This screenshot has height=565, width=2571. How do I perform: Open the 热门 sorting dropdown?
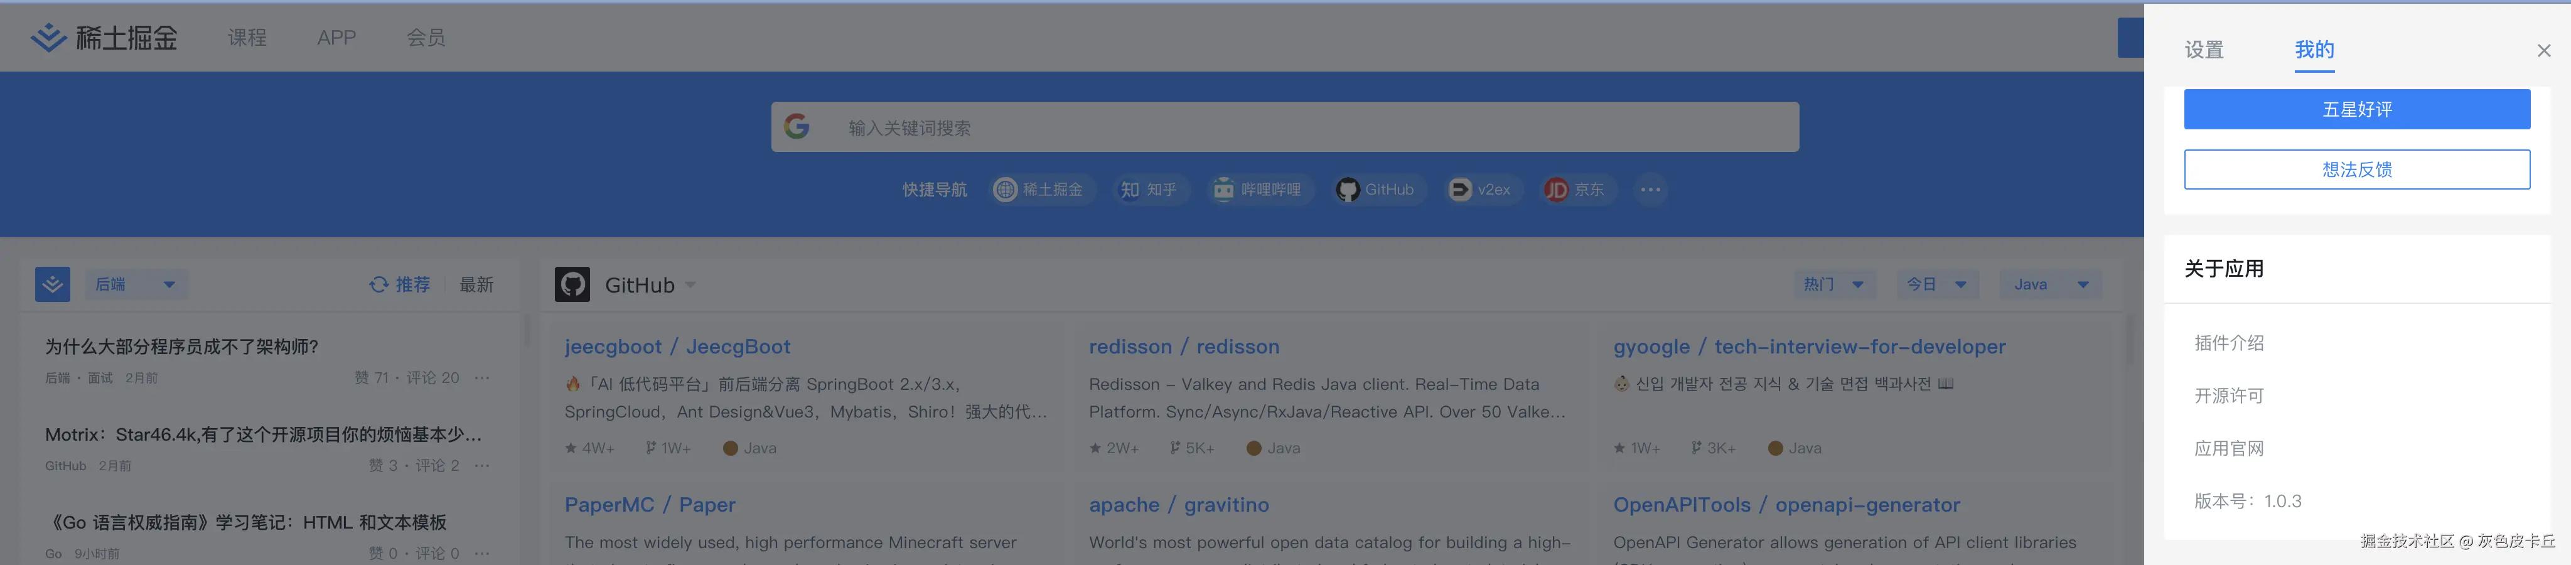point(1835,284)
